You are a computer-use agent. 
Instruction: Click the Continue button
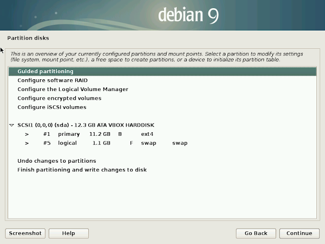click(x=299, y=233)
